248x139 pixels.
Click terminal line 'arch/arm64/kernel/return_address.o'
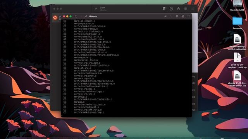96,55
